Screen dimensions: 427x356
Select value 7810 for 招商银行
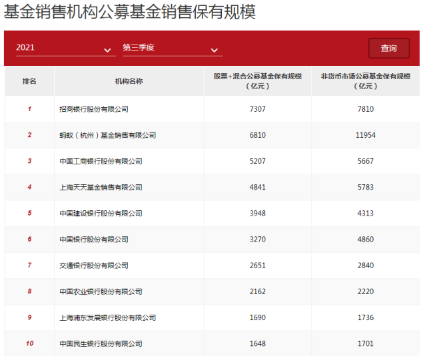pyautogui.click(x=366, y=109)
